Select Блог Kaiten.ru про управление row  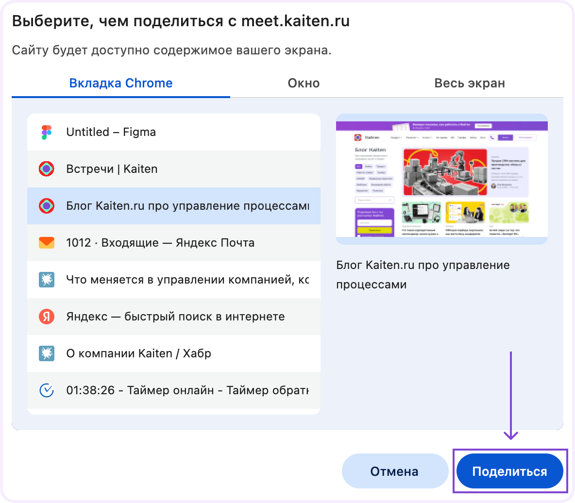click(174, 206)
